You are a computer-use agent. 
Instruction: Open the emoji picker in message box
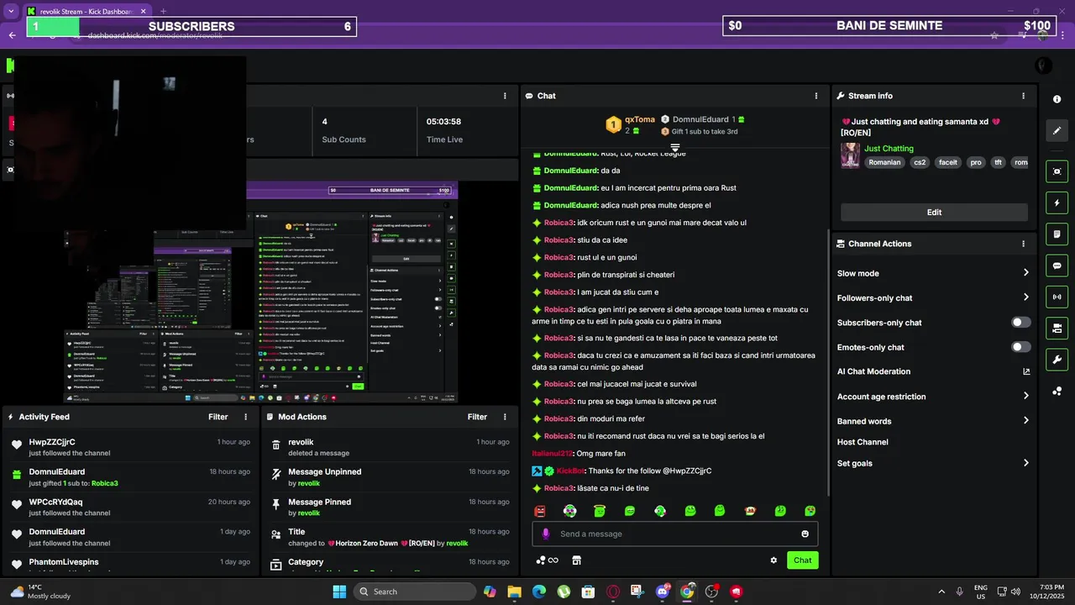[805, 534]
